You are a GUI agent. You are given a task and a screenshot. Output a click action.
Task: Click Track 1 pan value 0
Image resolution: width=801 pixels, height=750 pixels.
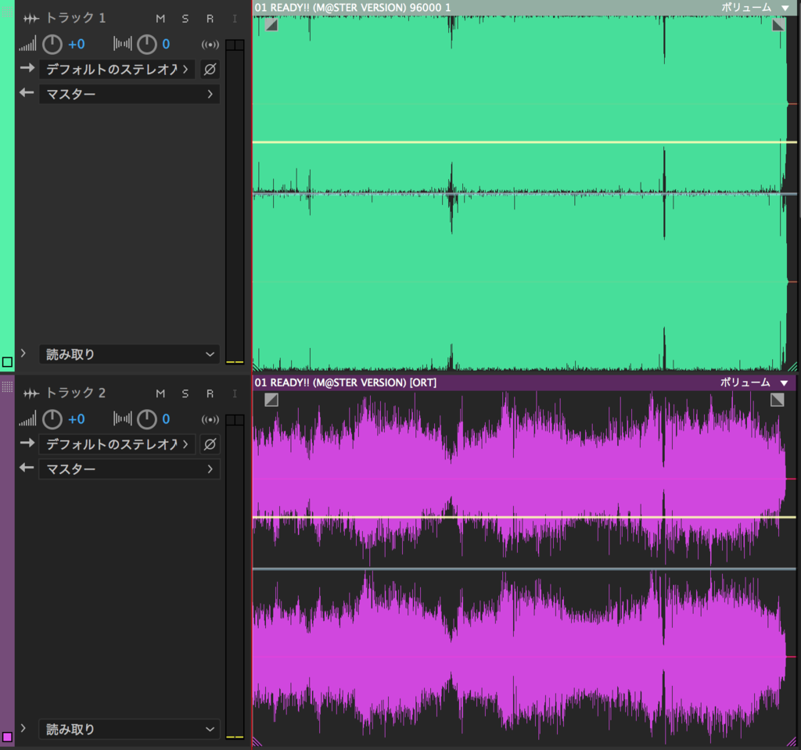pos(166,45)
